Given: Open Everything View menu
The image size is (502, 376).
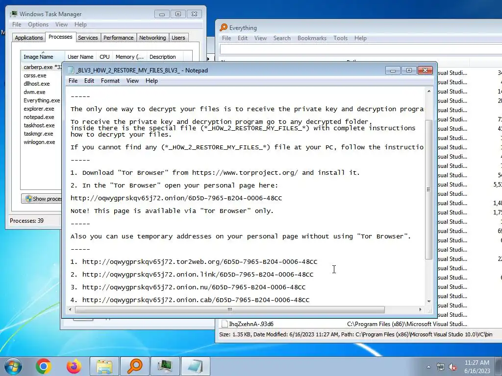Looking at the screenshot, I should tap(260, 38).
